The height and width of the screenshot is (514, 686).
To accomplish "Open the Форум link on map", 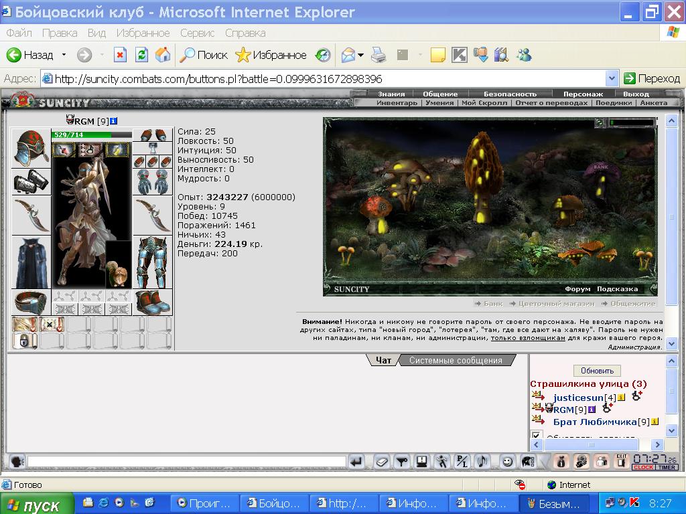I will click(577, 289).
